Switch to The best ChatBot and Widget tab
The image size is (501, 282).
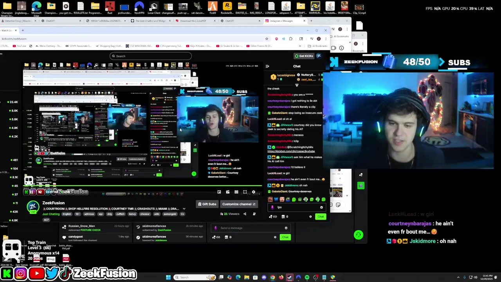[151, 21]
